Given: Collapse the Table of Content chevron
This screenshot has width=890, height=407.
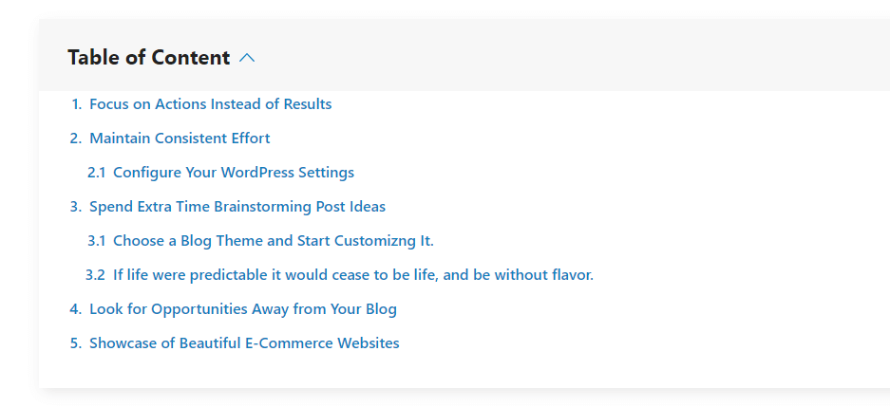Looking at the screenshot, I should [247, 58].
